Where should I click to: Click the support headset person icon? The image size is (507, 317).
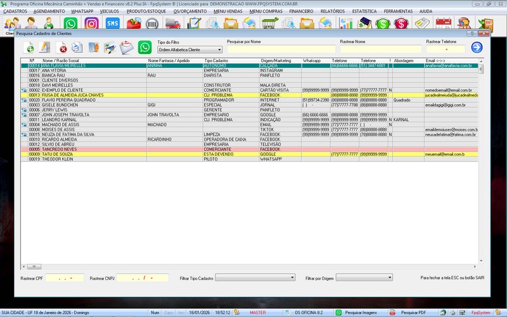[x=464, y=23]
